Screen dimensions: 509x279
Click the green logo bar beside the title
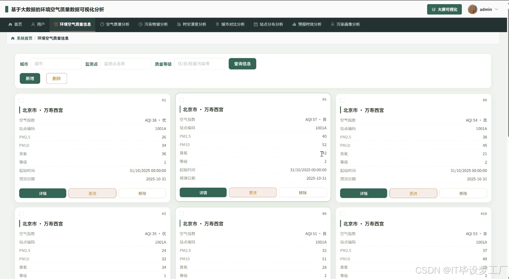(7, 9)
